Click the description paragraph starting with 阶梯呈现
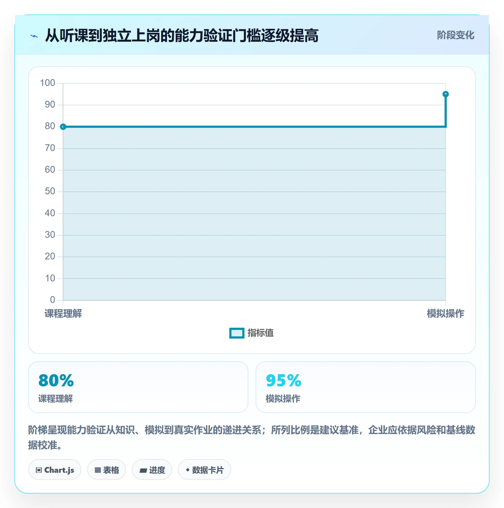The height and width of the screenshot is (508, 504). coord(252,437)
